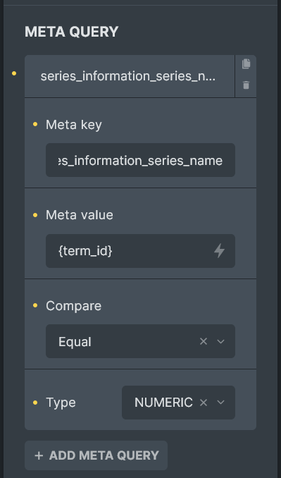Click the yellow dot beside Compare
The image size is (281, 478).
35,305
